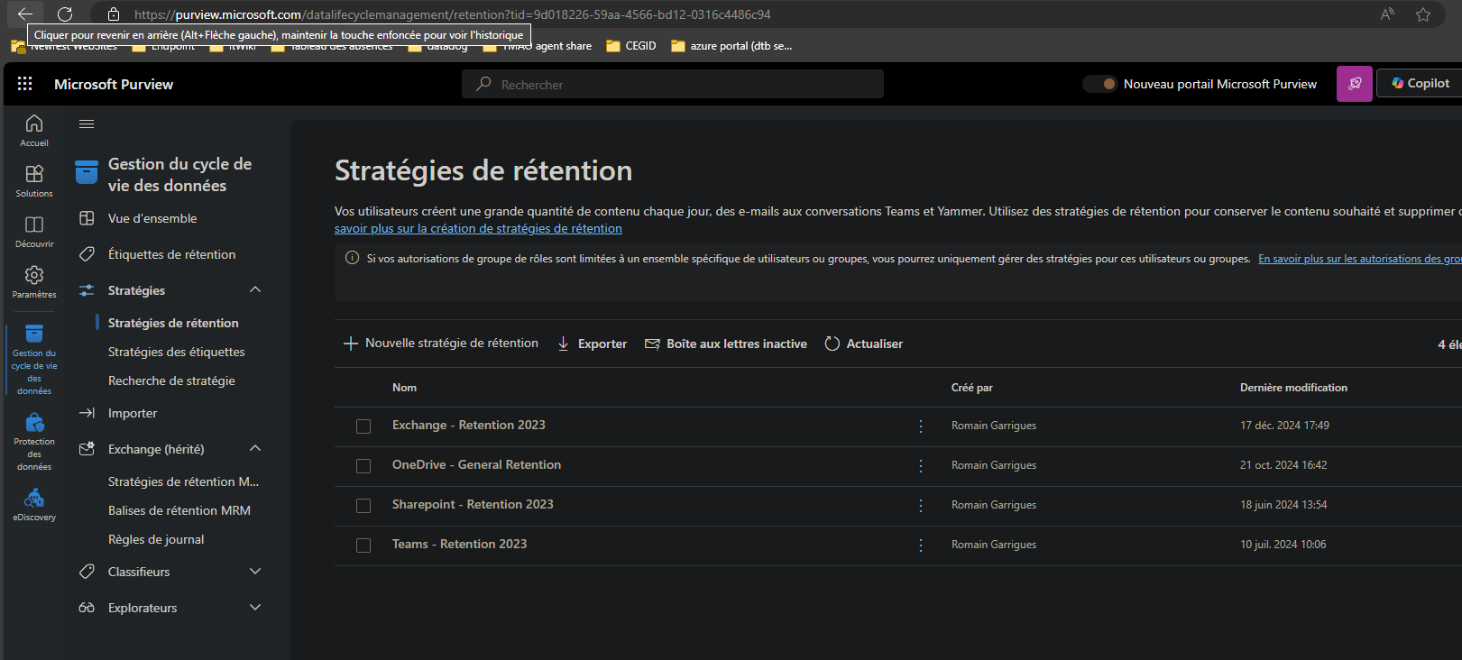Open Stratégies de rétention MRM item
This screenshot has width=1462, height=660.
pyautogui.click(x=183, y=481)
